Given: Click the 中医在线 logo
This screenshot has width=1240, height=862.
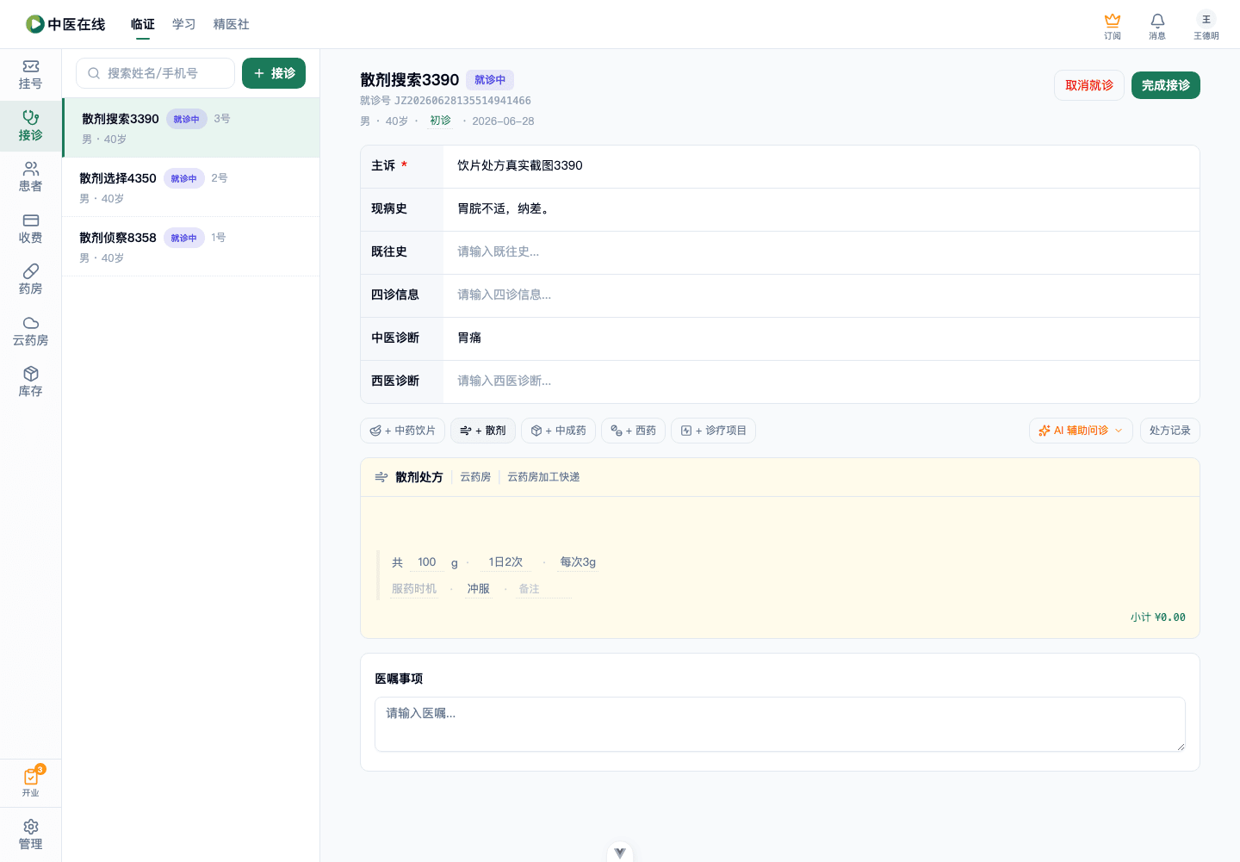Looking at the screenshot, I should click(x=65, y=24).
